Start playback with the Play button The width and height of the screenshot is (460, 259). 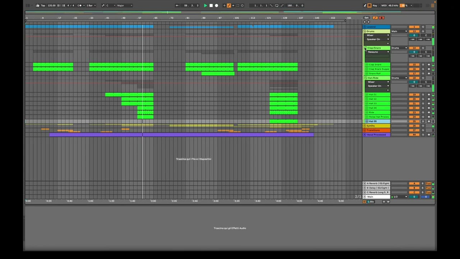205,5
